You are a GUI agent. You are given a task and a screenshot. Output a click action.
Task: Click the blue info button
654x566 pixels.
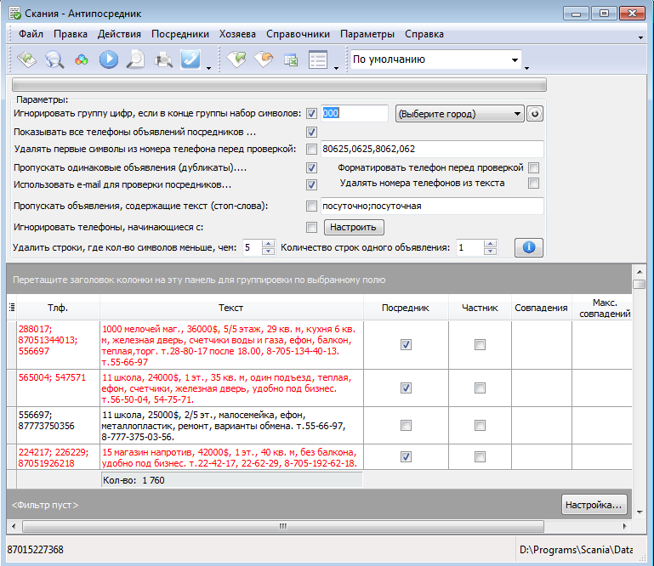pyautogui.click(x=528, y=247)
